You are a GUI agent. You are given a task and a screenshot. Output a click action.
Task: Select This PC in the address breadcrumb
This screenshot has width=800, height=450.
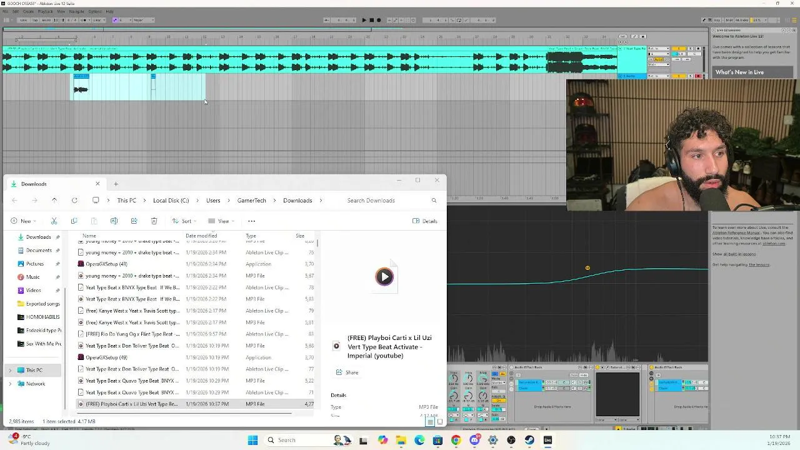click(126, 201)
